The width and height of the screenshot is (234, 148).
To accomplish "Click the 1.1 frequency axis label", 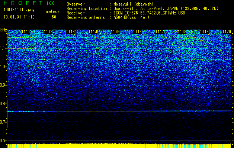I will (3, 48).
